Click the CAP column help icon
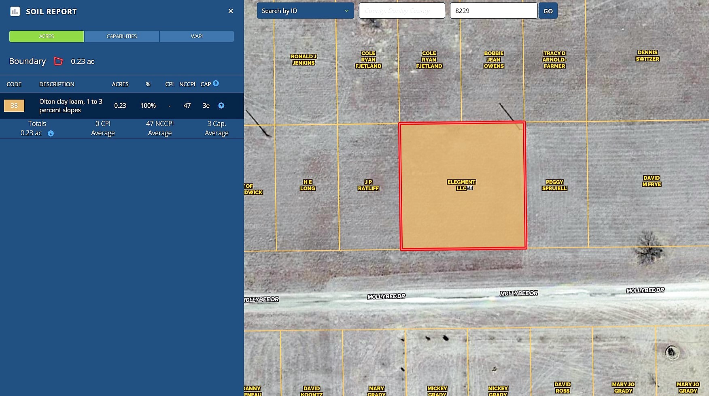 [x=216, y=83]
